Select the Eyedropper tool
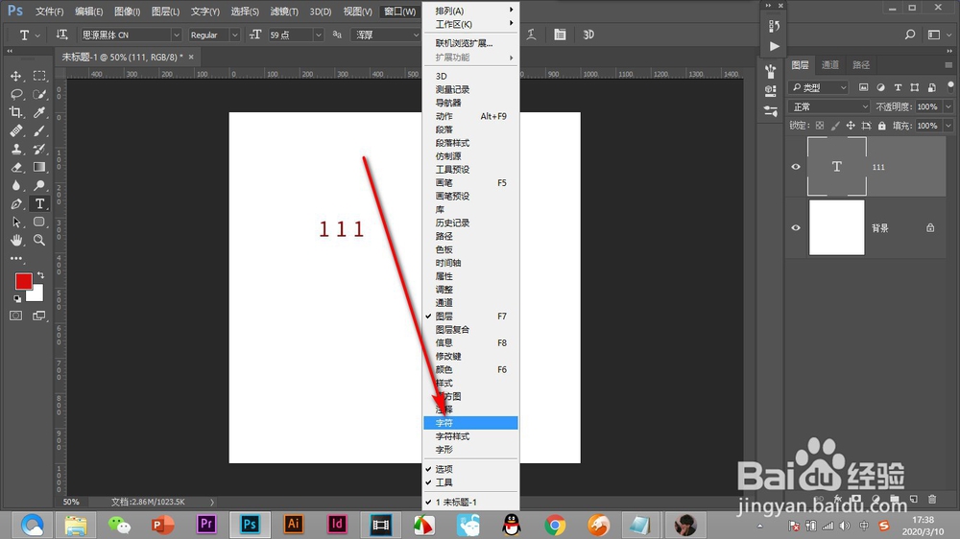960x539 pixels. pyautogui.click(x=39, y=112)
